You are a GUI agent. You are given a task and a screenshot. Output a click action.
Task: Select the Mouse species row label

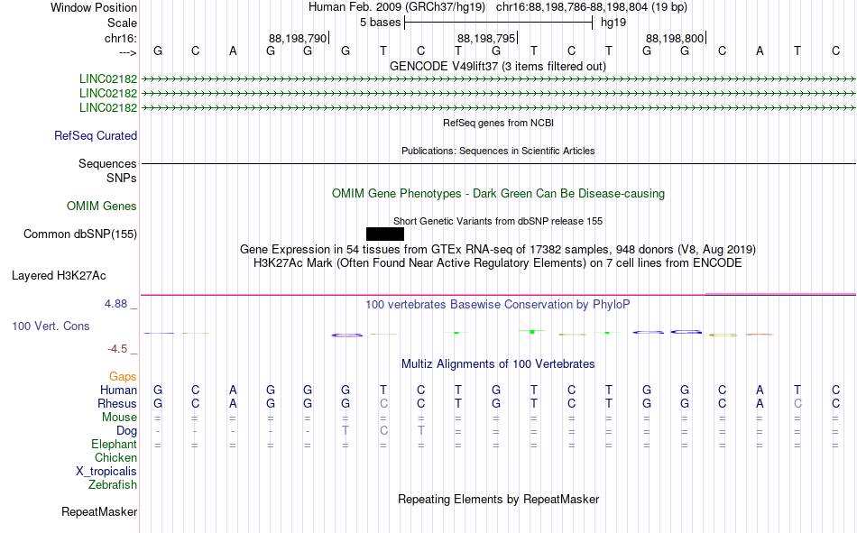pos(120,417)
